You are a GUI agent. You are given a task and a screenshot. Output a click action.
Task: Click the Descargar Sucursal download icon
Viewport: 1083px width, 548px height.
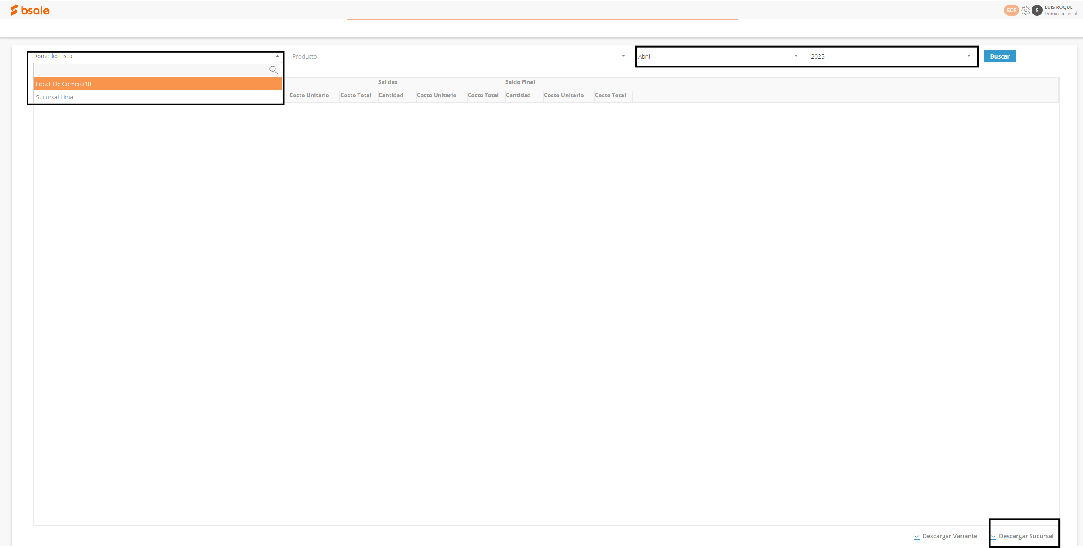click(x=993, y=536)
